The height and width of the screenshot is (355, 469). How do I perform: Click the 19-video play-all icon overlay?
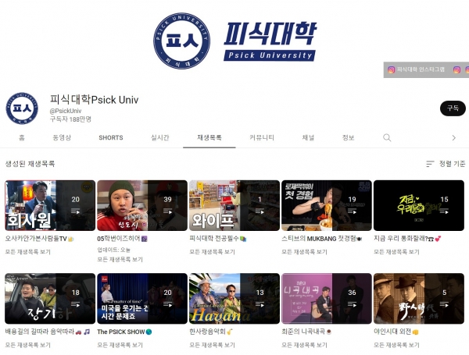click(x=352, y=211)
